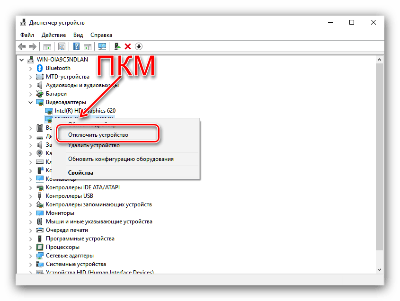
Task: Open the Вид menu
Action: [78, 35]
